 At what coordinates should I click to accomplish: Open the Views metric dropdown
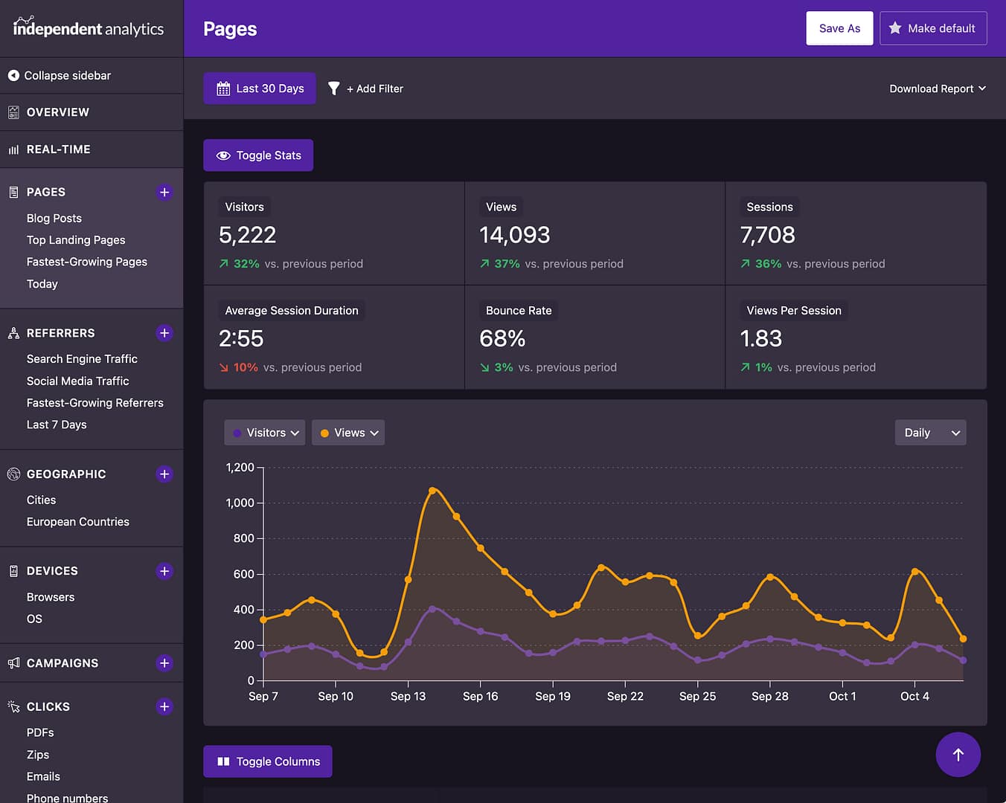348,433
